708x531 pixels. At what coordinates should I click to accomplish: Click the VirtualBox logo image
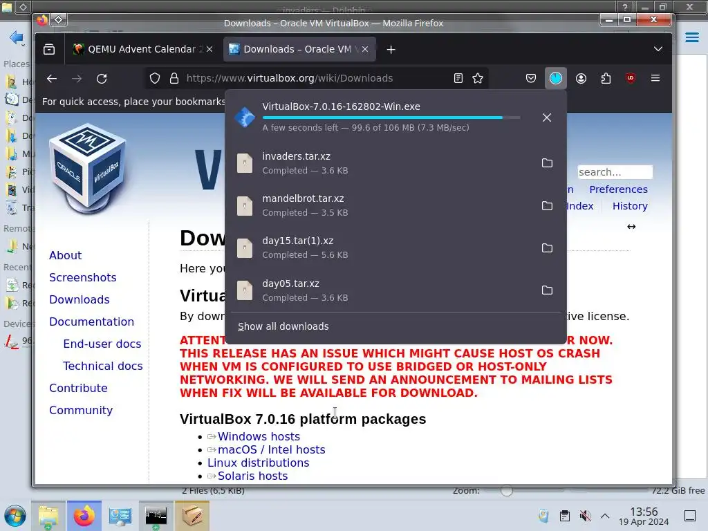coord(88,169)
